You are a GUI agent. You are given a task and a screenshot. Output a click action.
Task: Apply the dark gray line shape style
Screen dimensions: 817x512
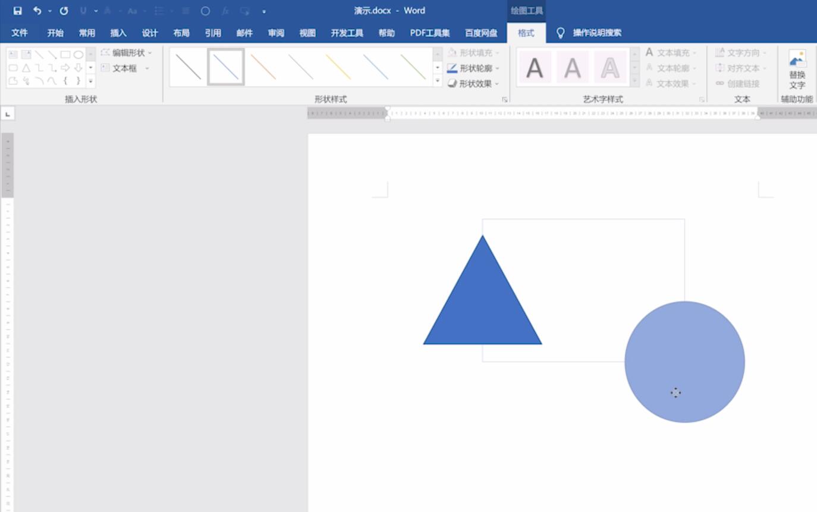188,67
